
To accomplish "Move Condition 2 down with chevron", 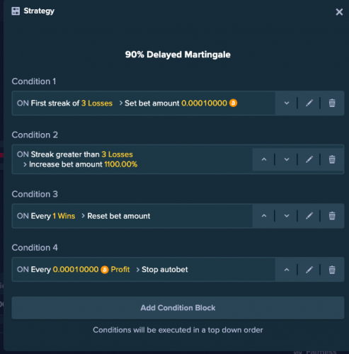I will point(287,159).
